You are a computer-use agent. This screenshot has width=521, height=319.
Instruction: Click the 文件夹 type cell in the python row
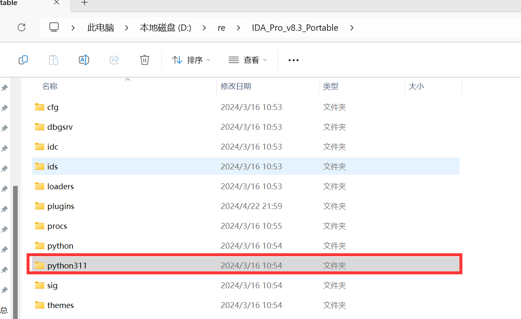[x=335, y=246]
